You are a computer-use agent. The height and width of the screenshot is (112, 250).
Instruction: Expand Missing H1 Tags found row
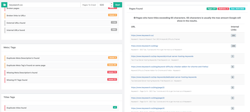62,80
